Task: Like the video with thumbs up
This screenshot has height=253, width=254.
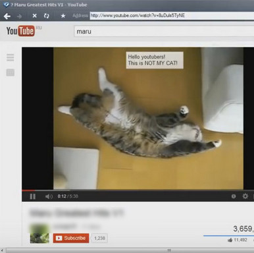Action: coord(230,240)
